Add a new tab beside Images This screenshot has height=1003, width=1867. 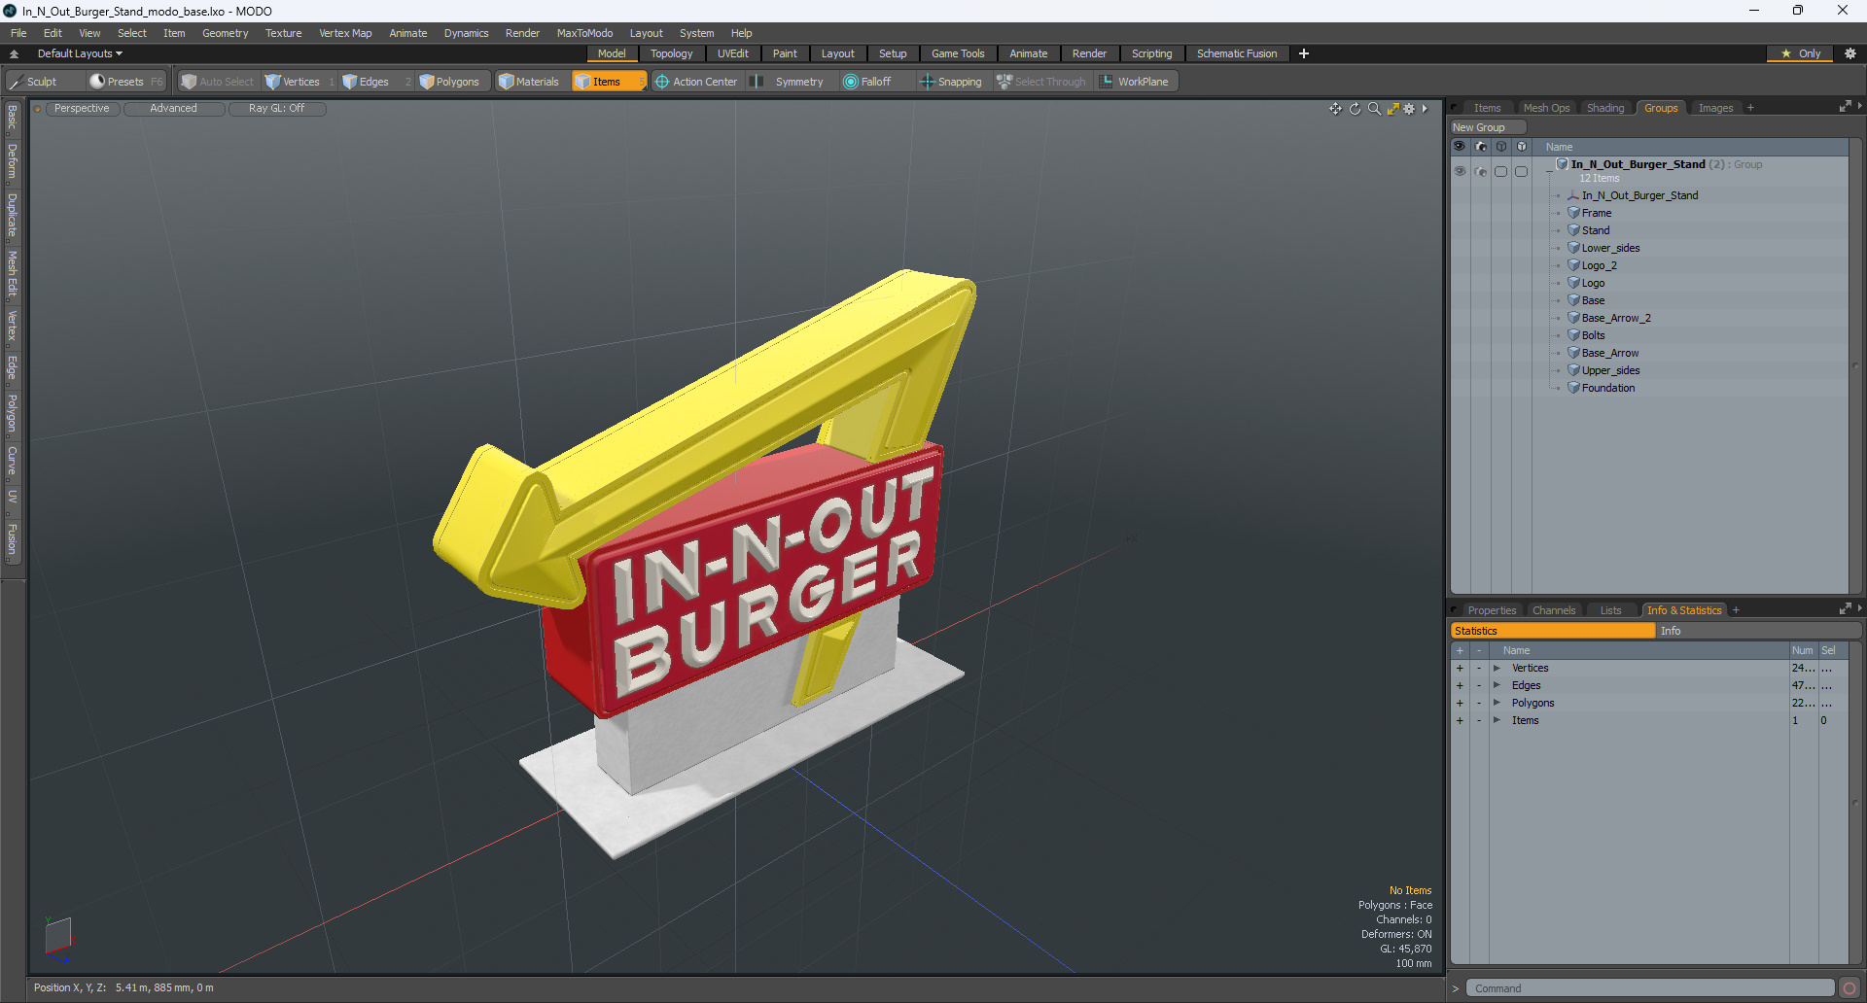pyautogui.click(x=1750, y=108)
